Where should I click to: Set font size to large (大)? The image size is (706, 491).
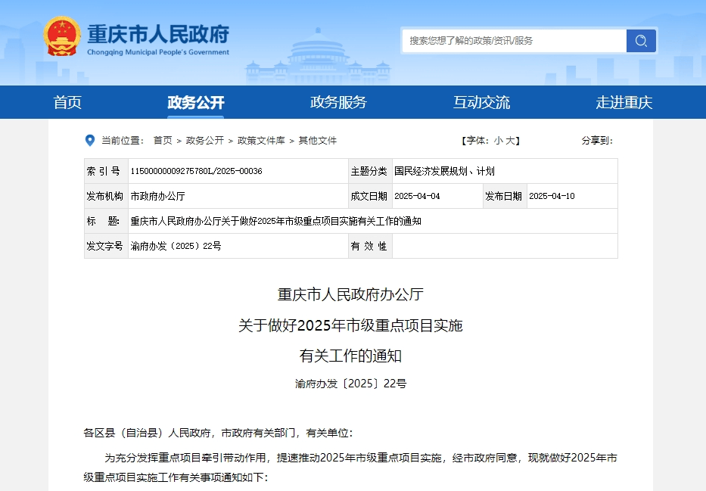510,141
